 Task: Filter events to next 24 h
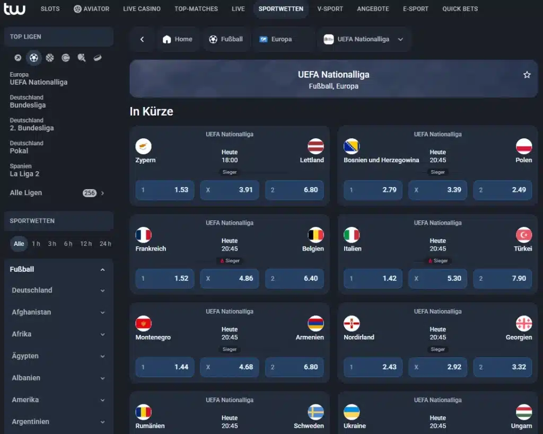click(x=106, y=244)
